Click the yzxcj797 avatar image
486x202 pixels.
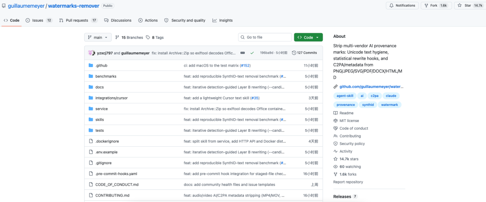point(91,53)
